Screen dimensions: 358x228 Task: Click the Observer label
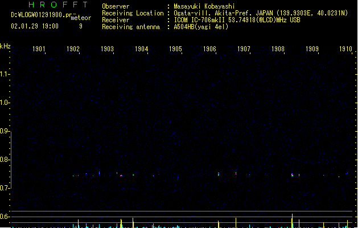pos(116,6)
